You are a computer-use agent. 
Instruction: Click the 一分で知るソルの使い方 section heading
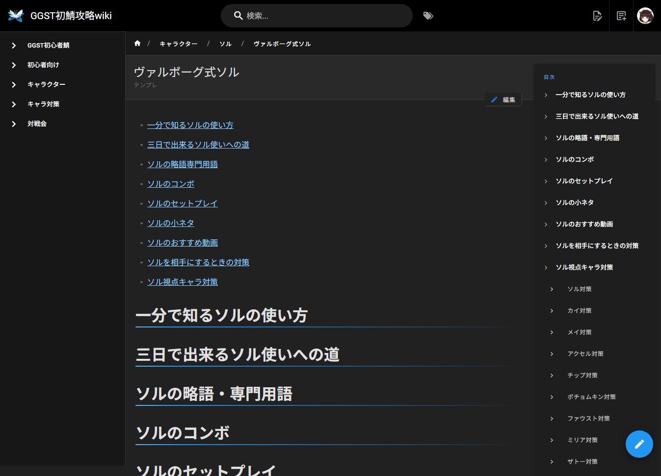[x=221, y=315]
